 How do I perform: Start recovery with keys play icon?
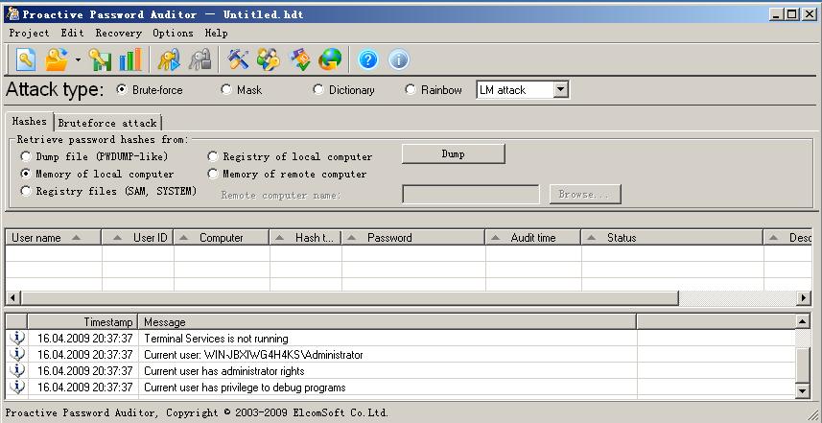pyautogui.click(x=169, y=59)
